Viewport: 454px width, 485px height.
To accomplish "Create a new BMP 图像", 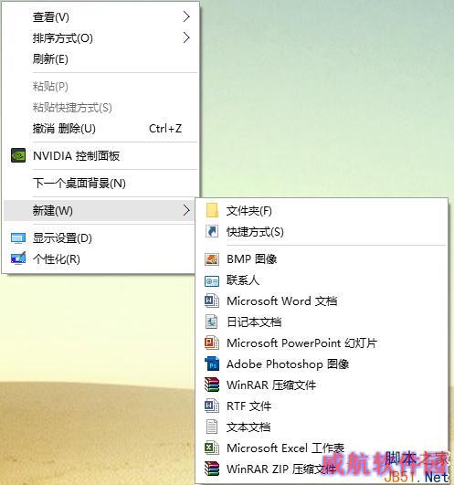I will pyautogui.click(x=322, y=258).
